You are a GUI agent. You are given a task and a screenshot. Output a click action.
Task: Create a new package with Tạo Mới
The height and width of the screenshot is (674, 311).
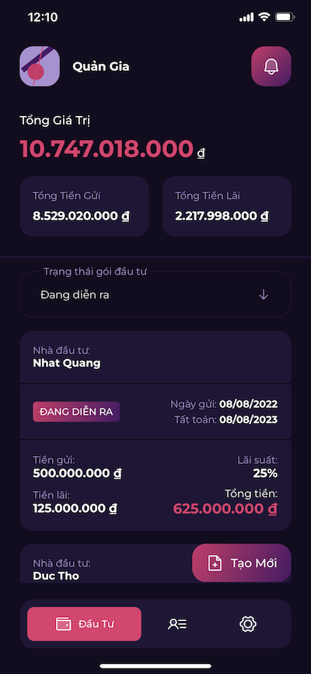tap(241, 563)
